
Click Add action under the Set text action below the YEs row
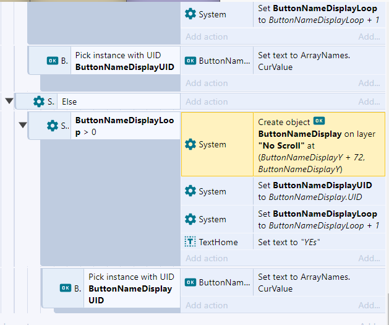[x=207, y=305]
